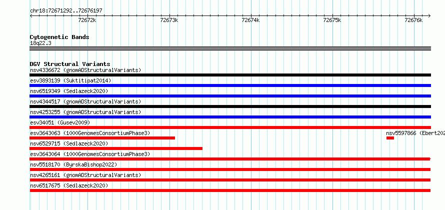Open variant esv34051 Gusev2009 label
The width and height of the screenshot is (445, 210).
coord(60,122)
